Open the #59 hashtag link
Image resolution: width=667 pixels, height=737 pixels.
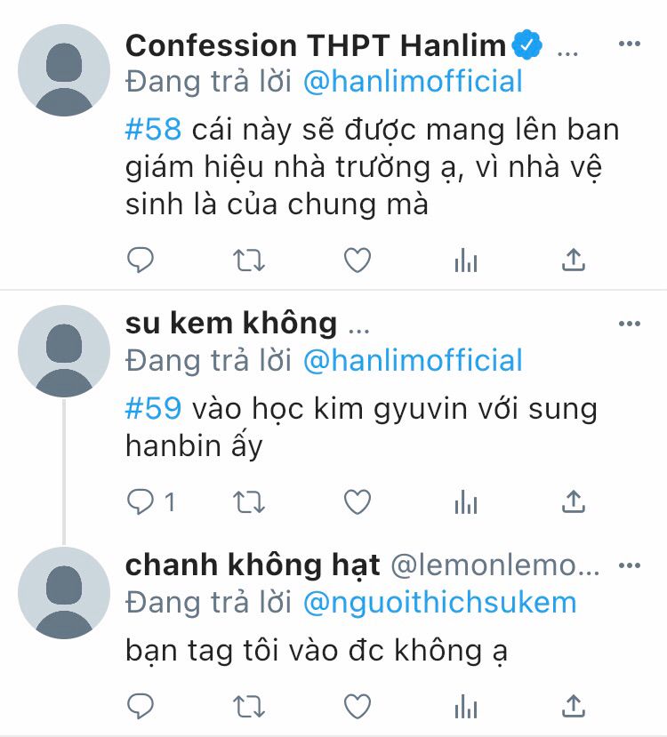153,408
